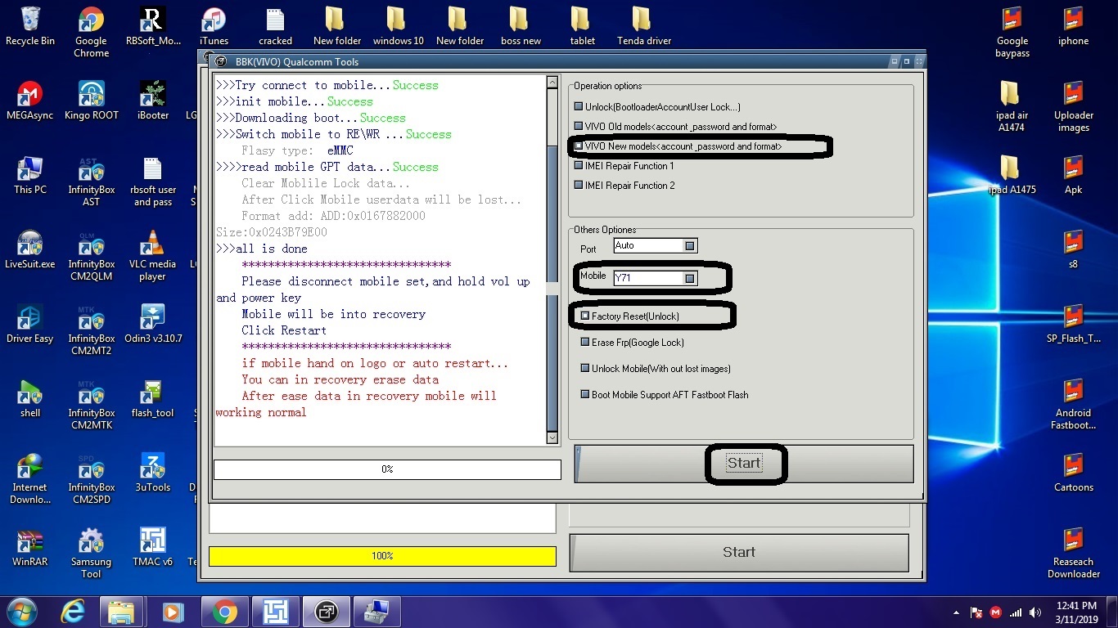Open Internet Explorer from the taskbar
1118x628 pixels.
point(74,612)
